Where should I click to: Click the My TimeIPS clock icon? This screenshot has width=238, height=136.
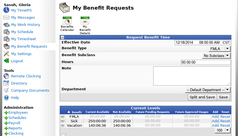click(x=6, y=10)
